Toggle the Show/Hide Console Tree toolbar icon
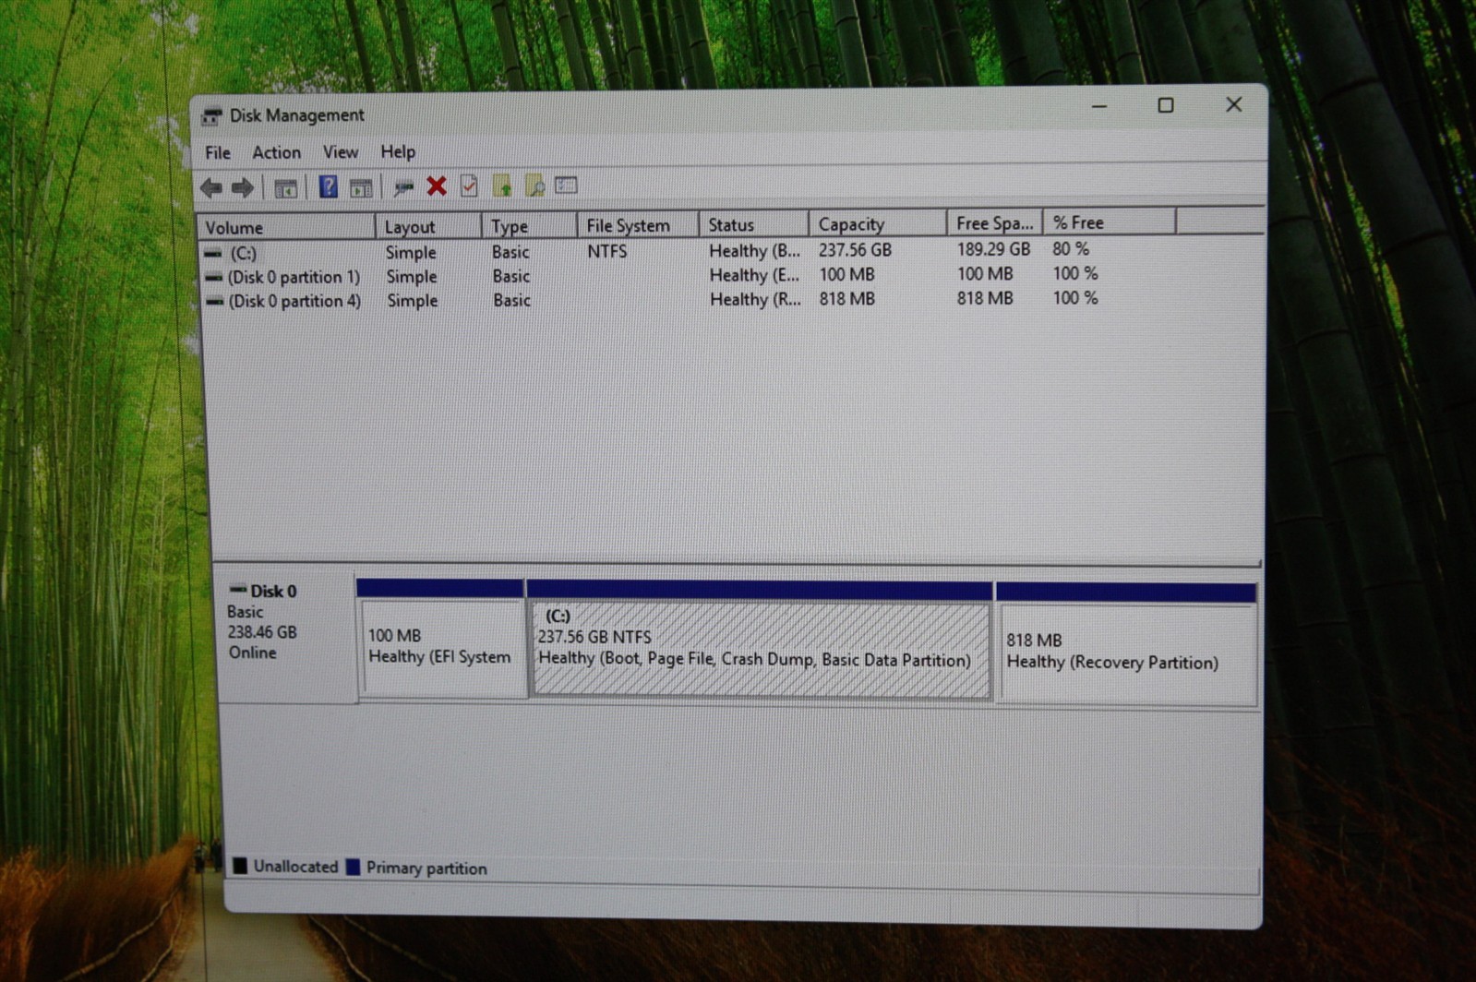The image size is (1476, 982). click(x=285, y=188)
